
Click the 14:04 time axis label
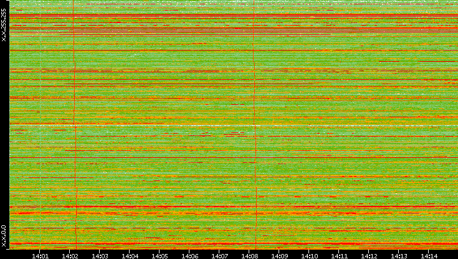pyautogui.click(x=130, y=256)
